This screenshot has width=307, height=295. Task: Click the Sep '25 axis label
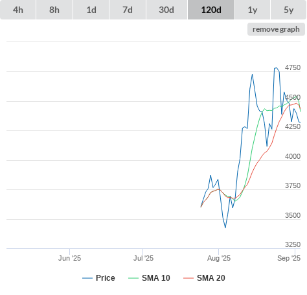click(x=289, y=258)
